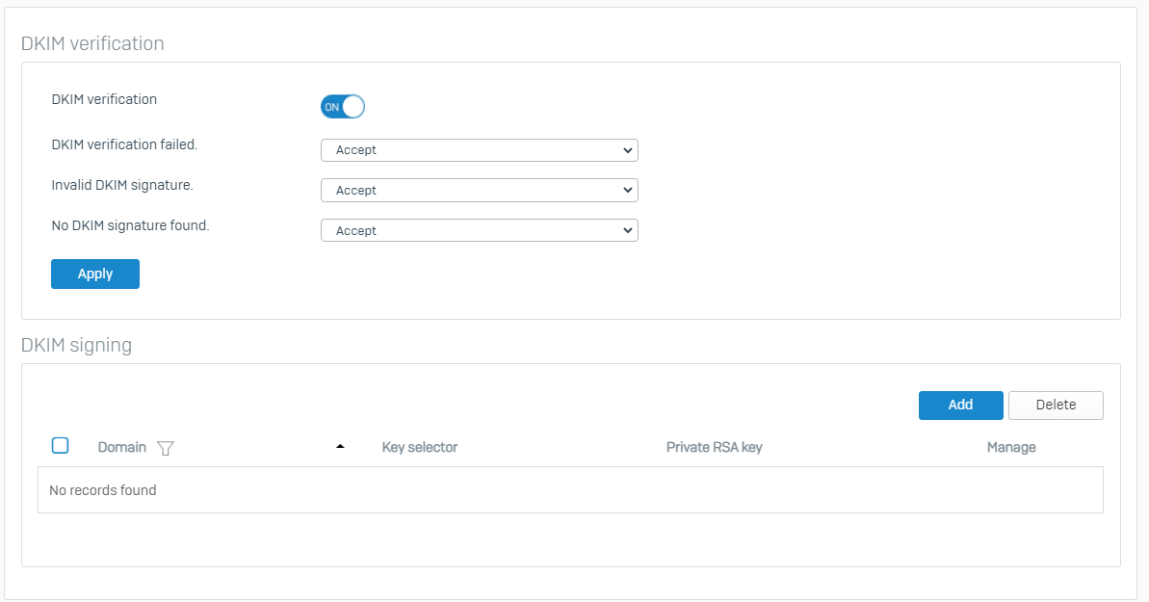Click the DKIM verification section heading
This screenshot has height=602, width=1149.
pos(92,43)
